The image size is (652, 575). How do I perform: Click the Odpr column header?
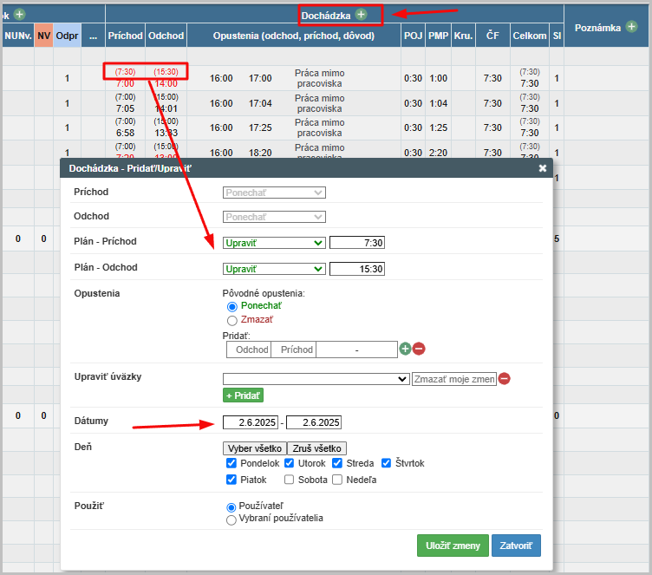(67, 36)
